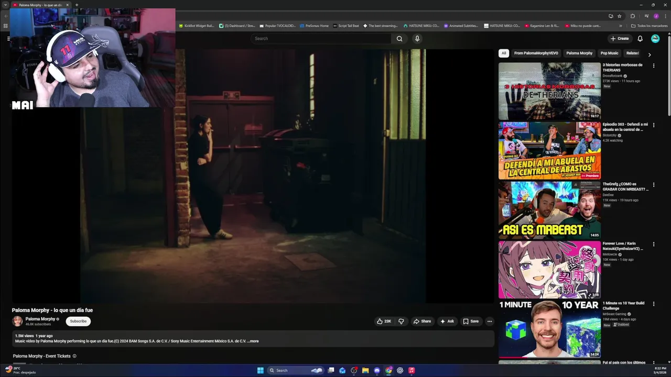Open the KickBot Widget Builder bookmark
The image size is (671, 377).
pos(197,26)
